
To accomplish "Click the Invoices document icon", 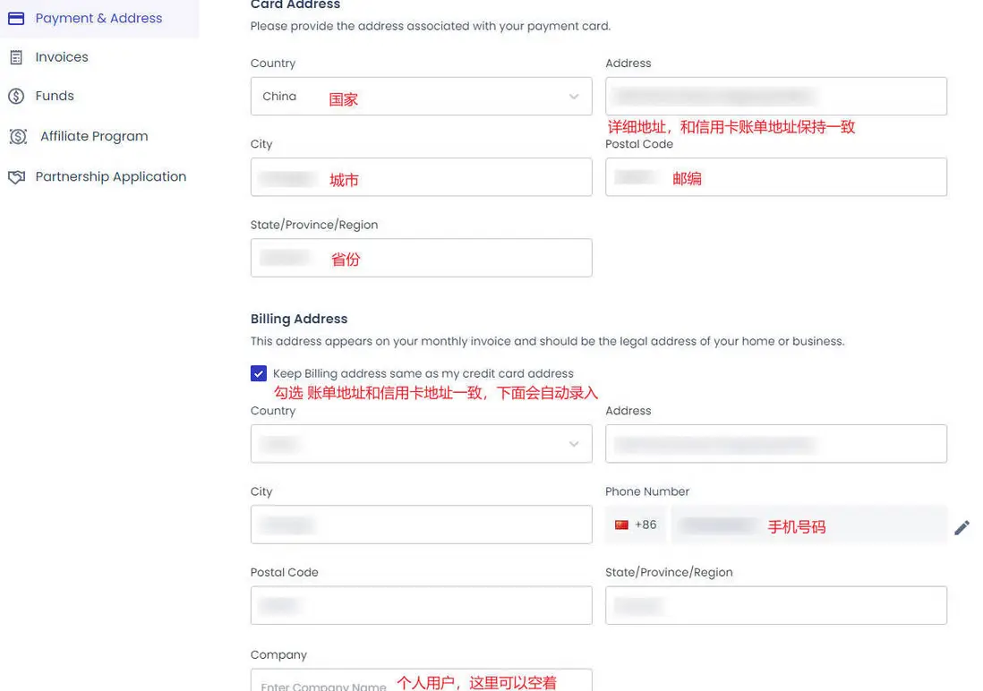I will (15, 56).
